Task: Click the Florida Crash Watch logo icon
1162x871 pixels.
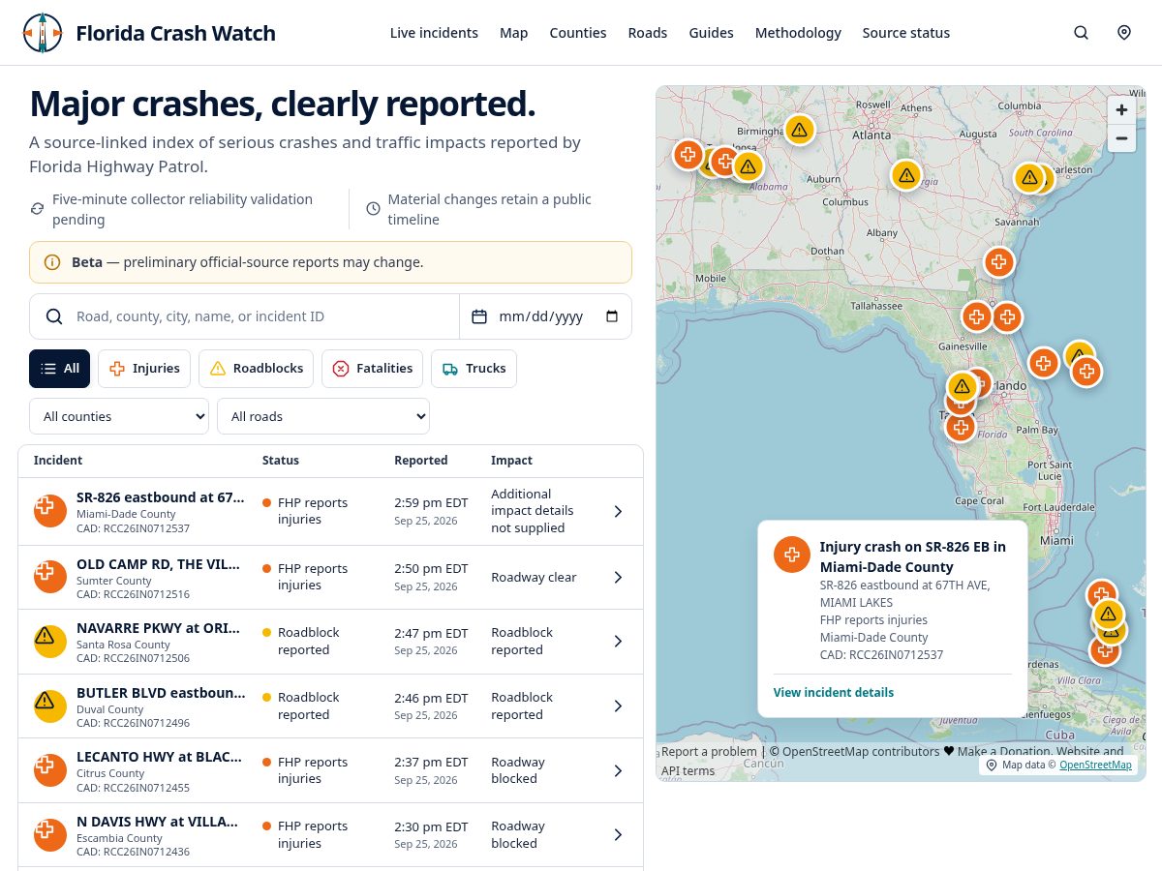Action: pyautogui.click(x=42, y=33)
